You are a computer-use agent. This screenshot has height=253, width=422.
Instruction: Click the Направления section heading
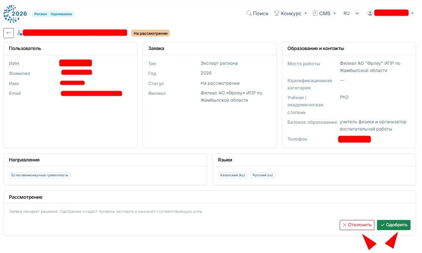point(24,160)
